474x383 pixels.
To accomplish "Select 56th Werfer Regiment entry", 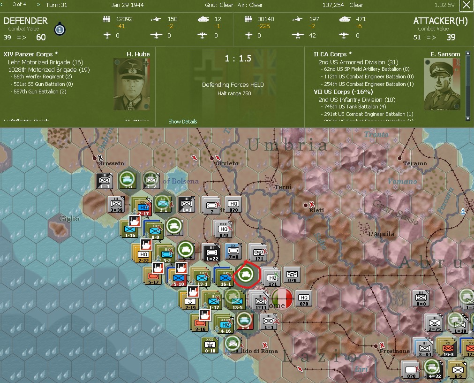I will 41,77.
